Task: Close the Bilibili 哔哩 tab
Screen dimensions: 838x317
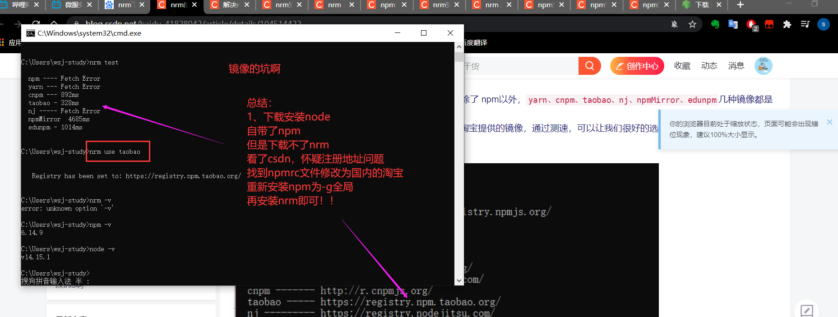Action: [37, 5]
